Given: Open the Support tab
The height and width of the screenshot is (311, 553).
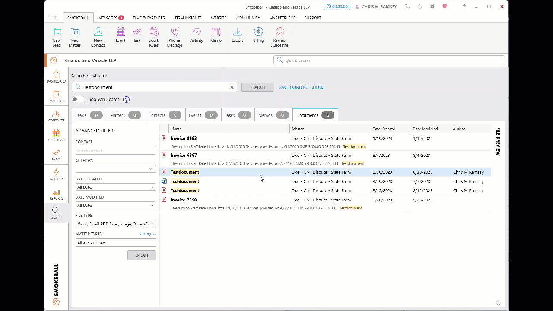Looking at the screenshot, I should pyautogui.click(x=313, y=18).
